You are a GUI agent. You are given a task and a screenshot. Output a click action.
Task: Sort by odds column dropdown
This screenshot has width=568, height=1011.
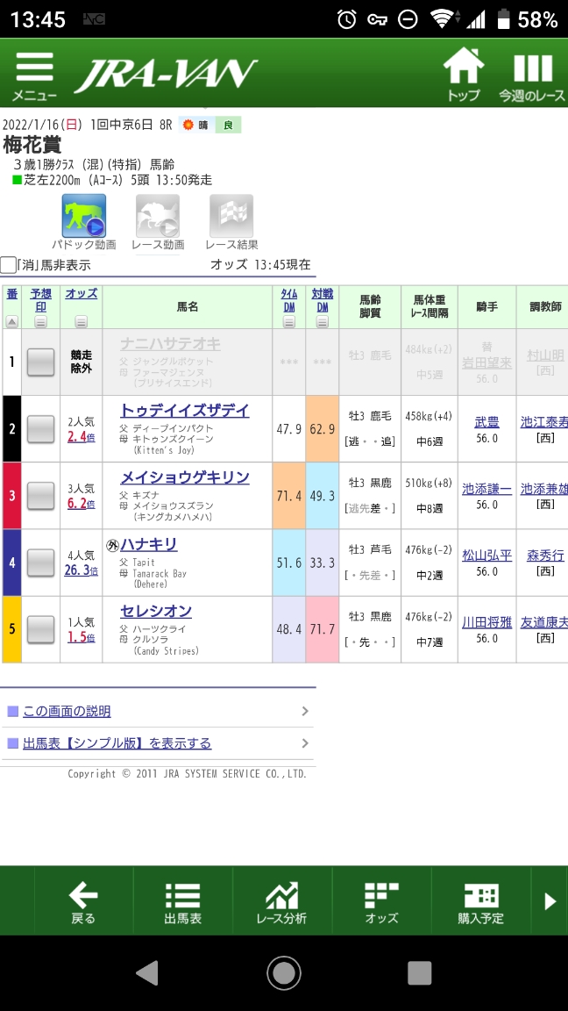[81, 322]
